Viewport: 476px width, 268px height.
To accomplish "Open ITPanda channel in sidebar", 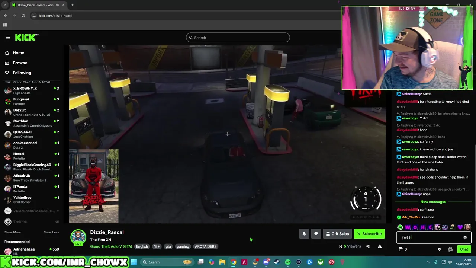I will tap(32, 189).
